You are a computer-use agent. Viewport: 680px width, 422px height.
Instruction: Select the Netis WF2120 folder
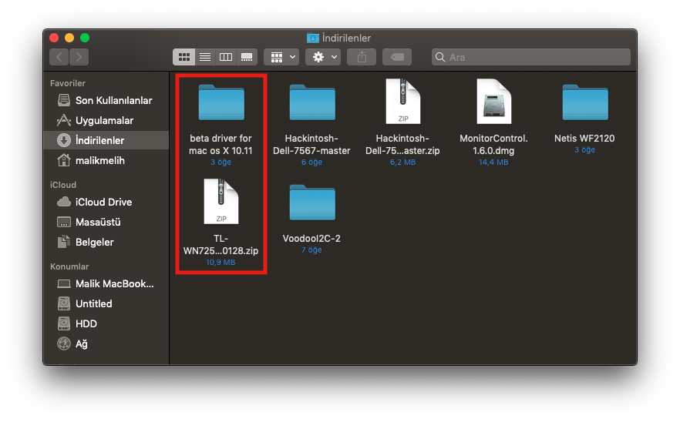pos(584,102)
